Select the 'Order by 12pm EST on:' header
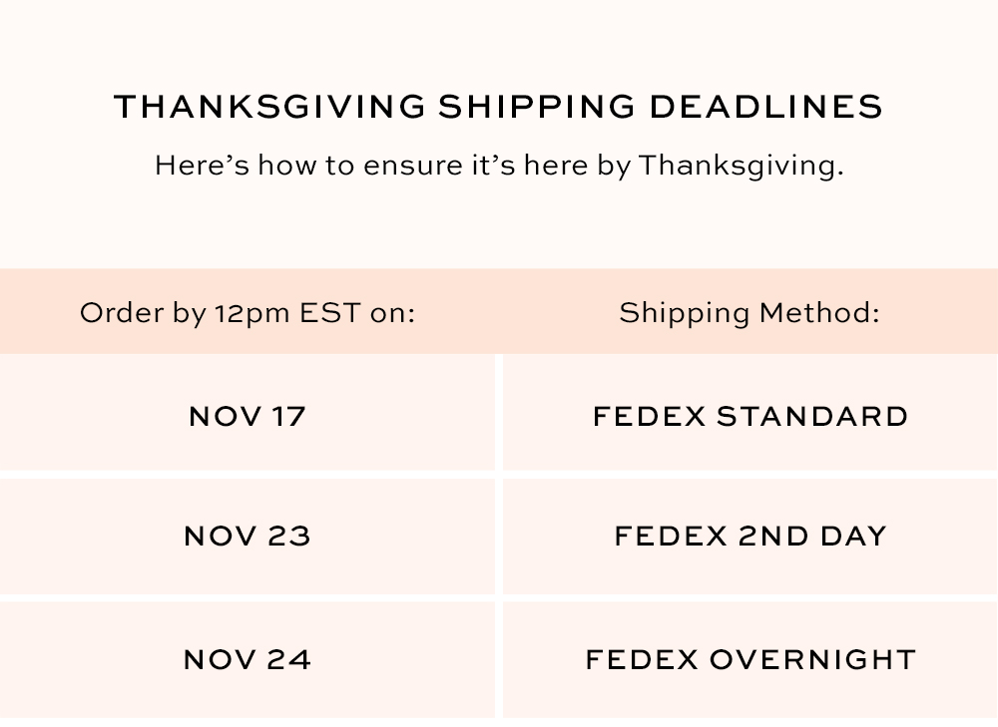The height and width of the screenshot is (727, 998). click(x=248, y=313)
